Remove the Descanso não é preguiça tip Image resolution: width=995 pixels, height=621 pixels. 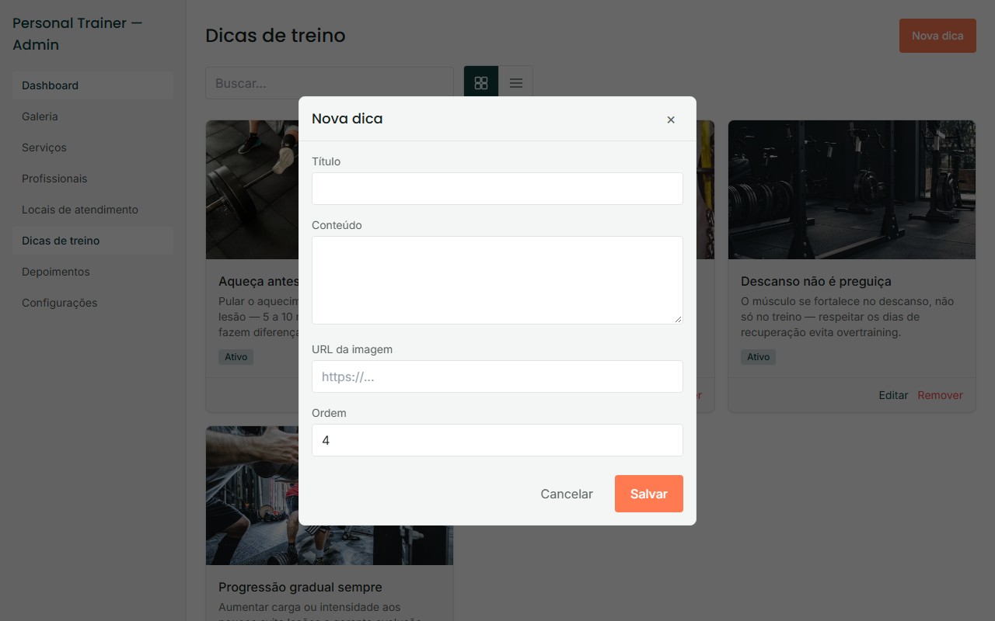pyautogui.click(x=940, y=395)
